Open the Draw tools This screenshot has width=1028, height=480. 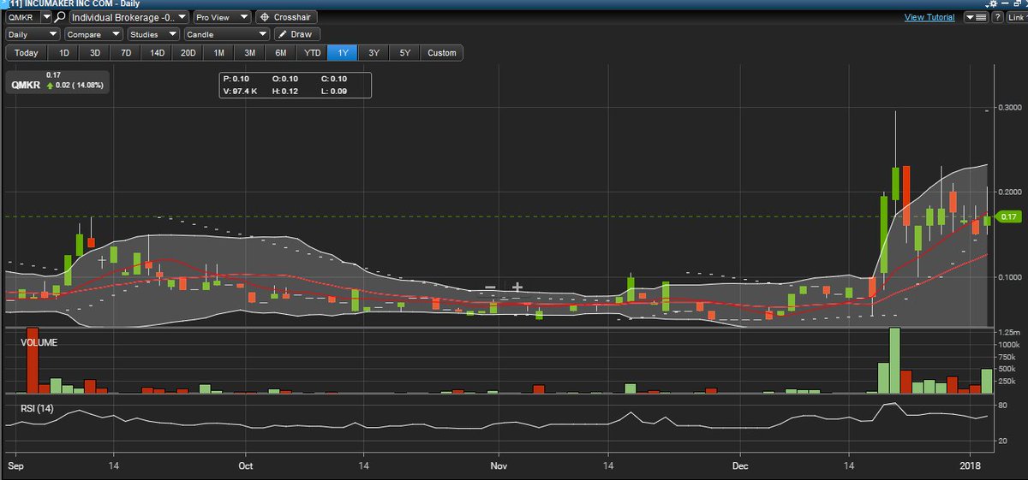tap(297, 34)
